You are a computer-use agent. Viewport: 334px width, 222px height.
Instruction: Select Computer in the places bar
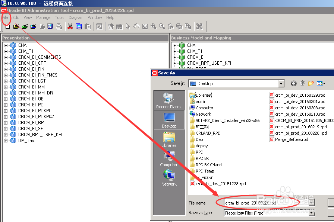pos(169,159)
